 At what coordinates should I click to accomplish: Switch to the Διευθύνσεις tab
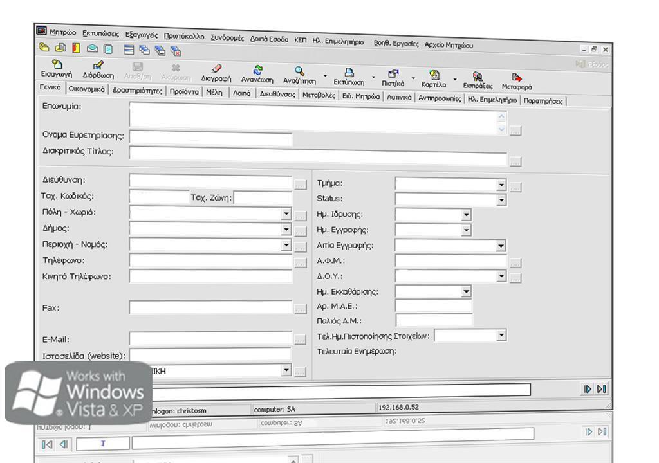pos(277,94)
